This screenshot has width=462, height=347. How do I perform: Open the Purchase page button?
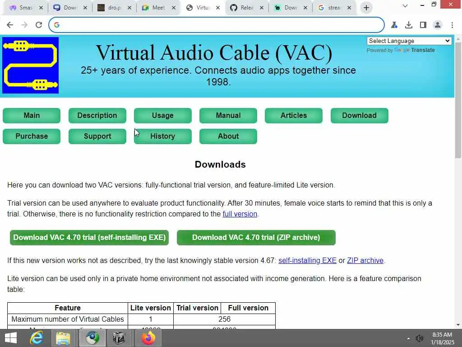click(x=32, y=136)
